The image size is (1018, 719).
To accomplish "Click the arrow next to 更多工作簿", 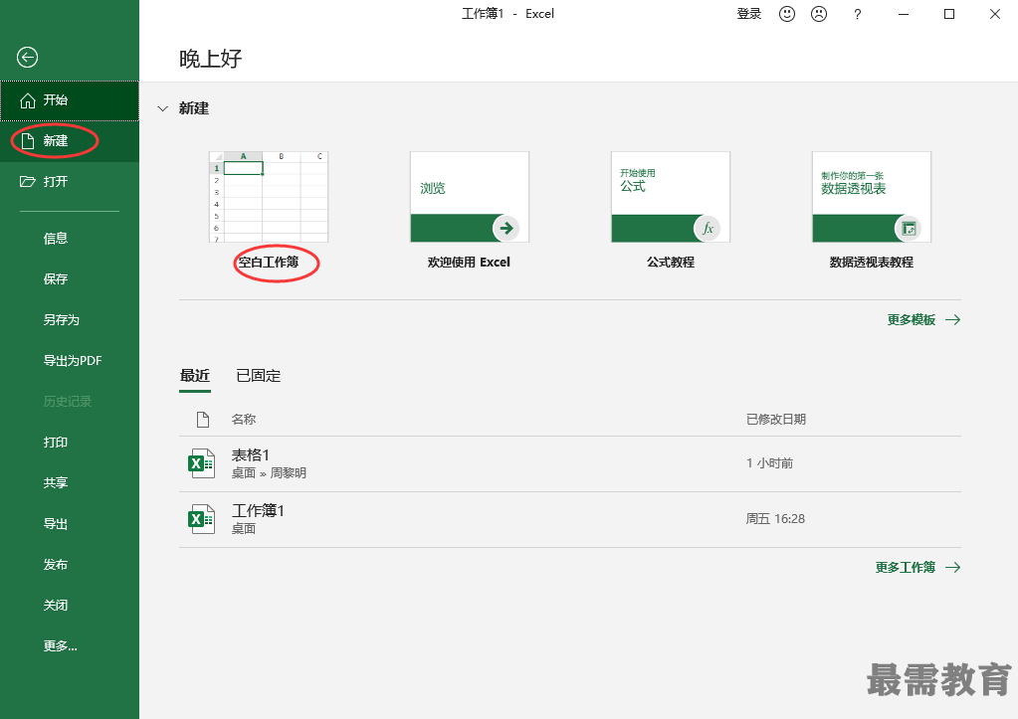I will pos(952,568).
